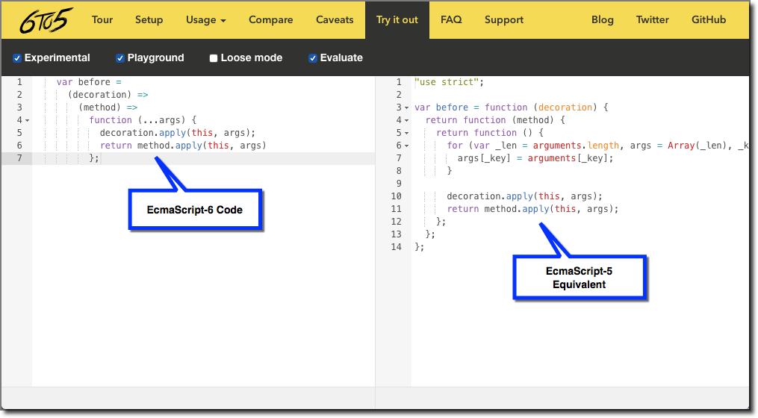The height and width of the screenshot is (418, 758).
Task: Collapse the fold arrow at ES5 line 6
Action: 406,146
